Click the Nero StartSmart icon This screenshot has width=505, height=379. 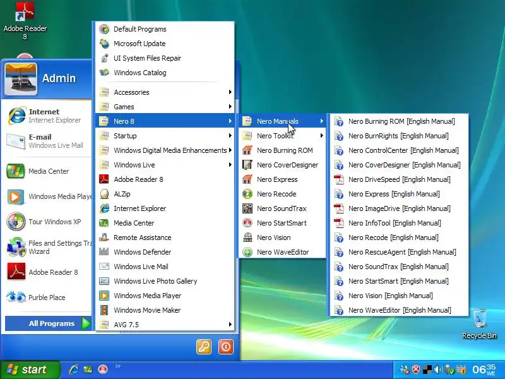coord(247,223)
